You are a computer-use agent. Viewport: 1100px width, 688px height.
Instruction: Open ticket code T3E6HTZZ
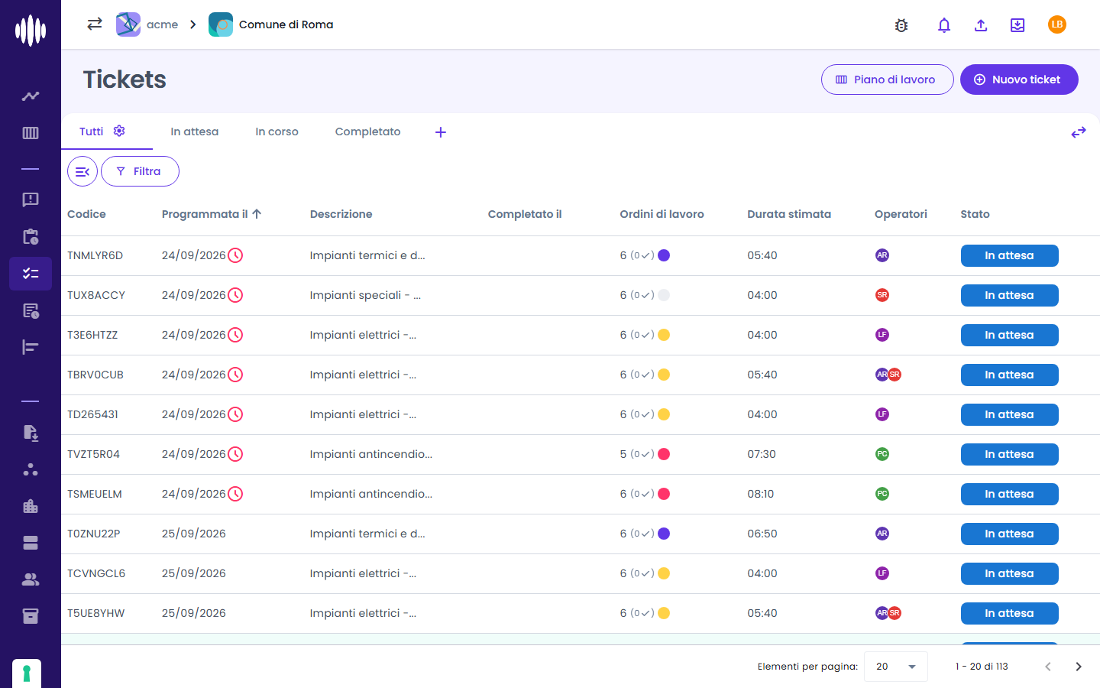(92, 335)
